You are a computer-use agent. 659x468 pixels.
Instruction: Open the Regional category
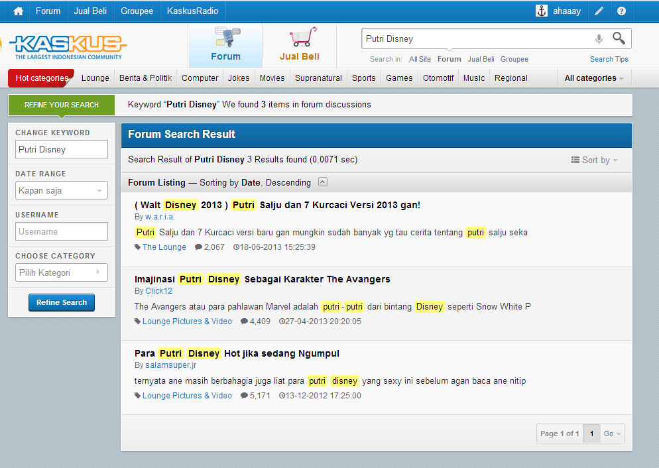[510, 78]
